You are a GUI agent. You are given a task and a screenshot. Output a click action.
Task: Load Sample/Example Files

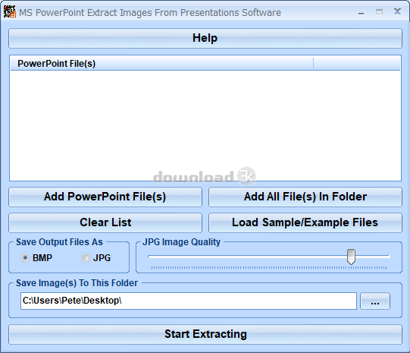pyautogui.click(x=305, y=222)
